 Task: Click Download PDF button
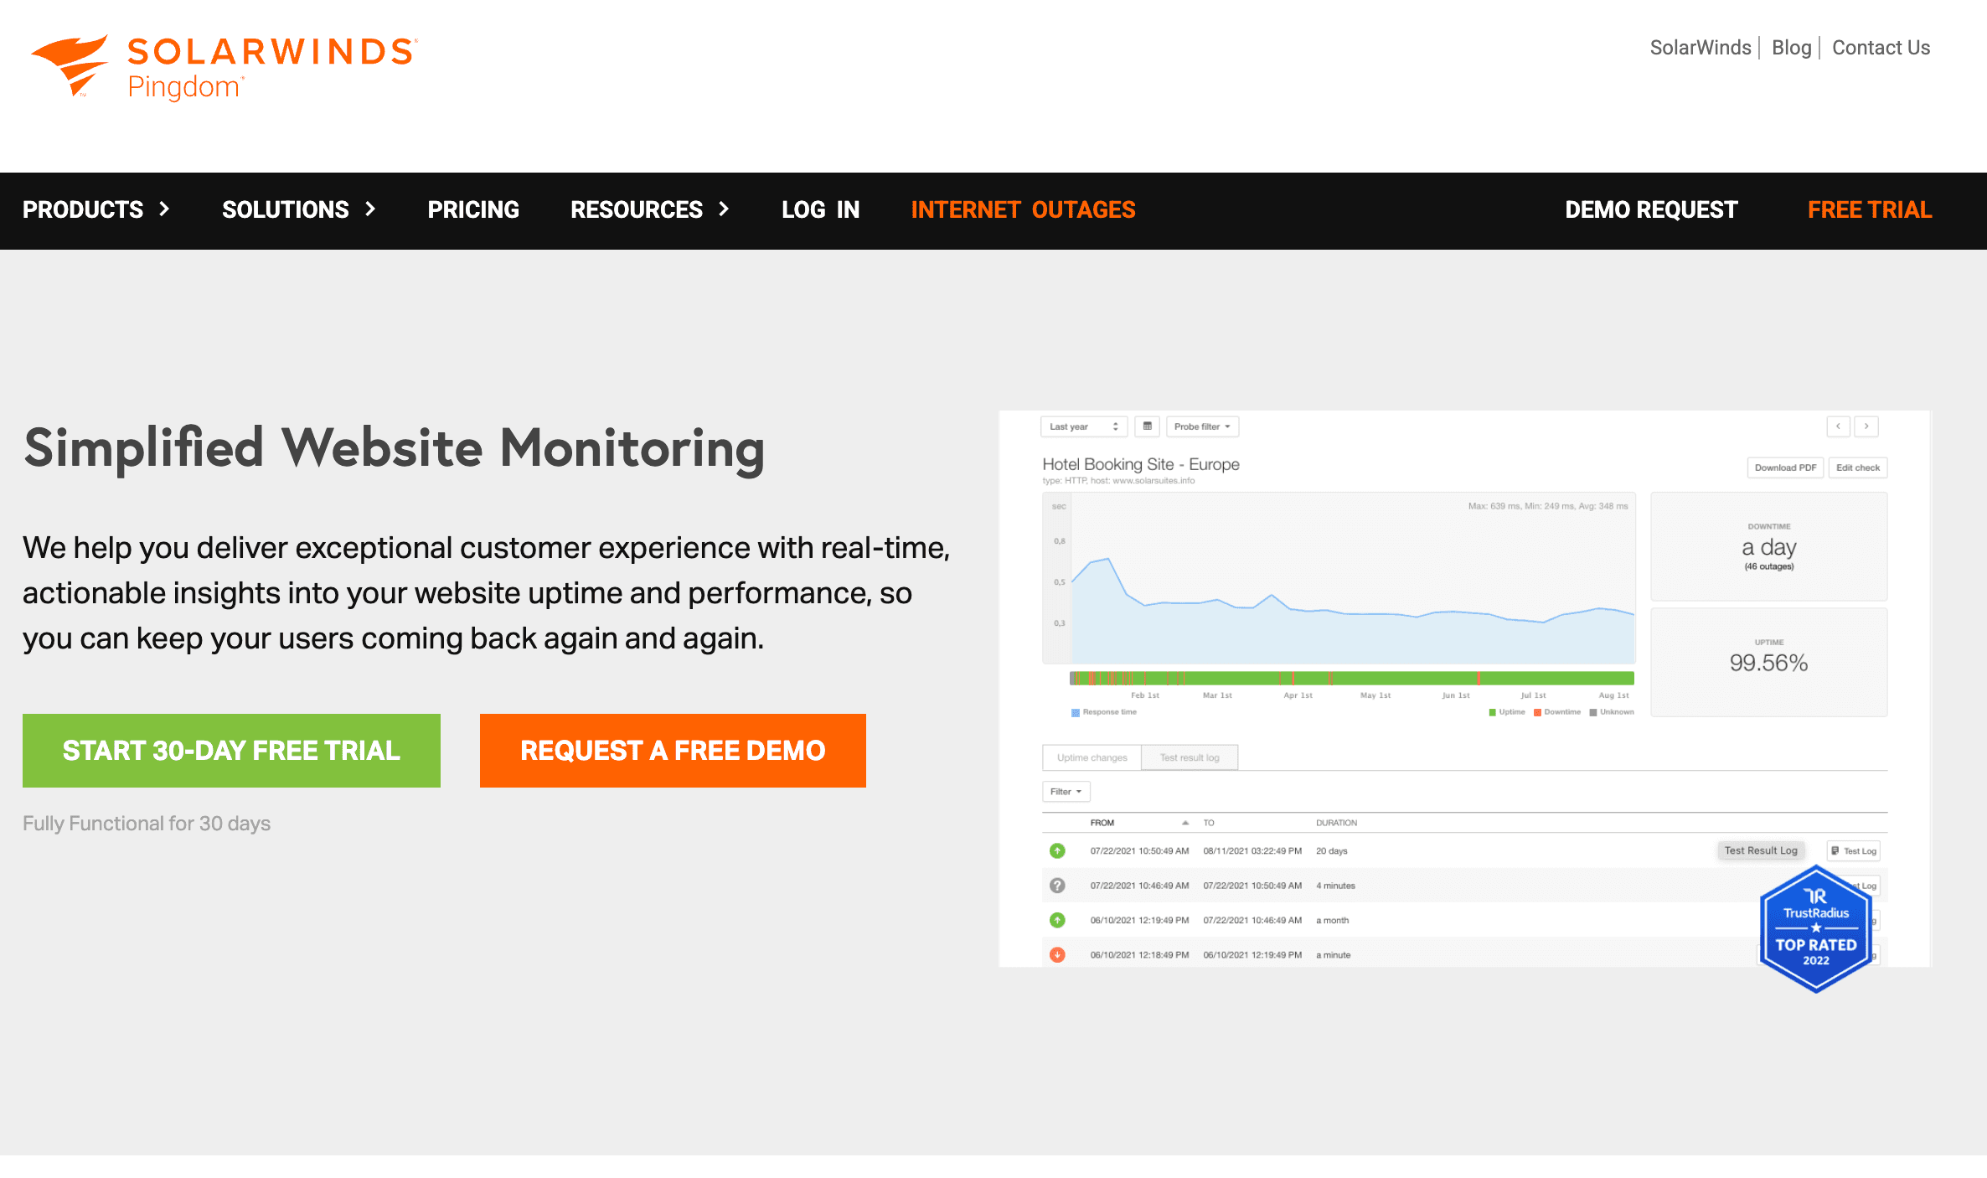(1785, 468)
